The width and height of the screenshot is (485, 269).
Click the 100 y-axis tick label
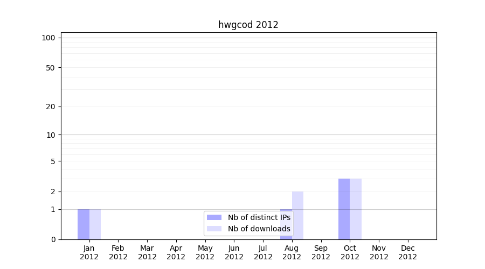48,38
